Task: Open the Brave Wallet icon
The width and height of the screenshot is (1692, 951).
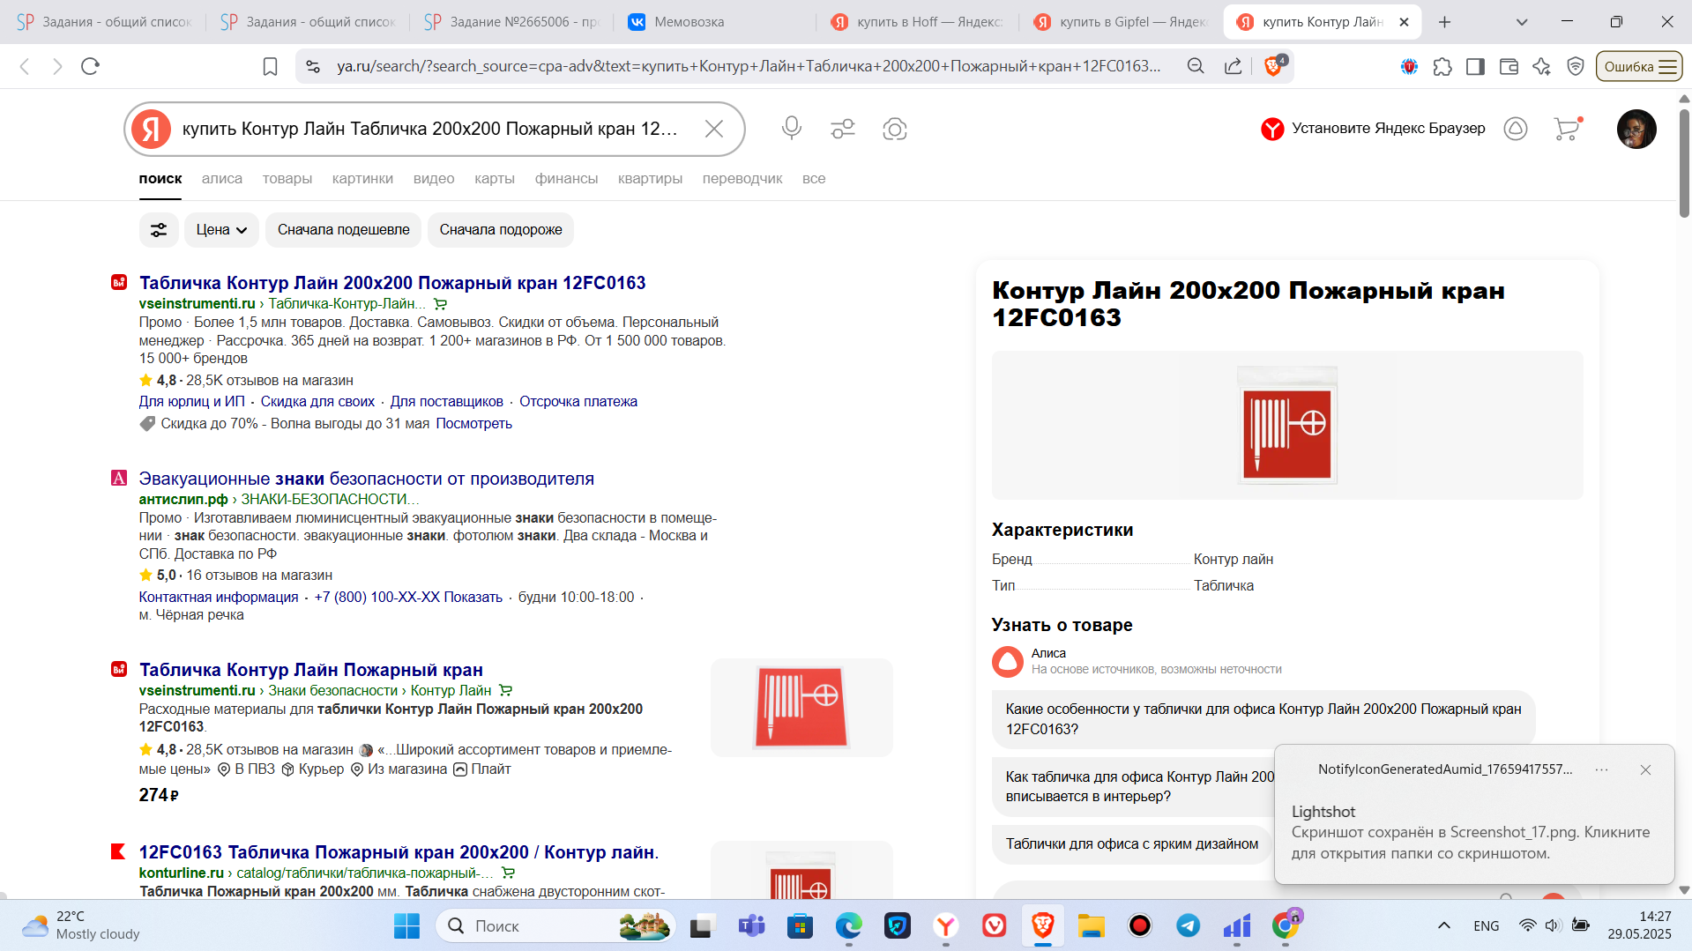Action: pos(1509,66)
